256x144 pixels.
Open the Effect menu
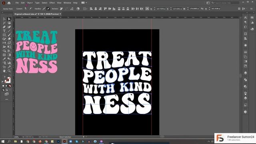coord(52,3)
